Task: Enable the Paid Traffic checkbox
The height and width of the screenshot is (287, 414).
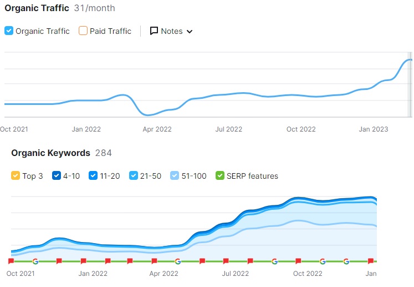Action: click(x=83, y=31)
